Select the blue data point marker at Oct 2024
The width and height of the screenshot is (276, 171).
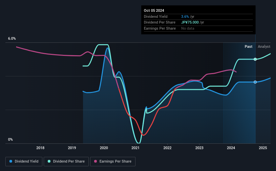pos(255,82)
